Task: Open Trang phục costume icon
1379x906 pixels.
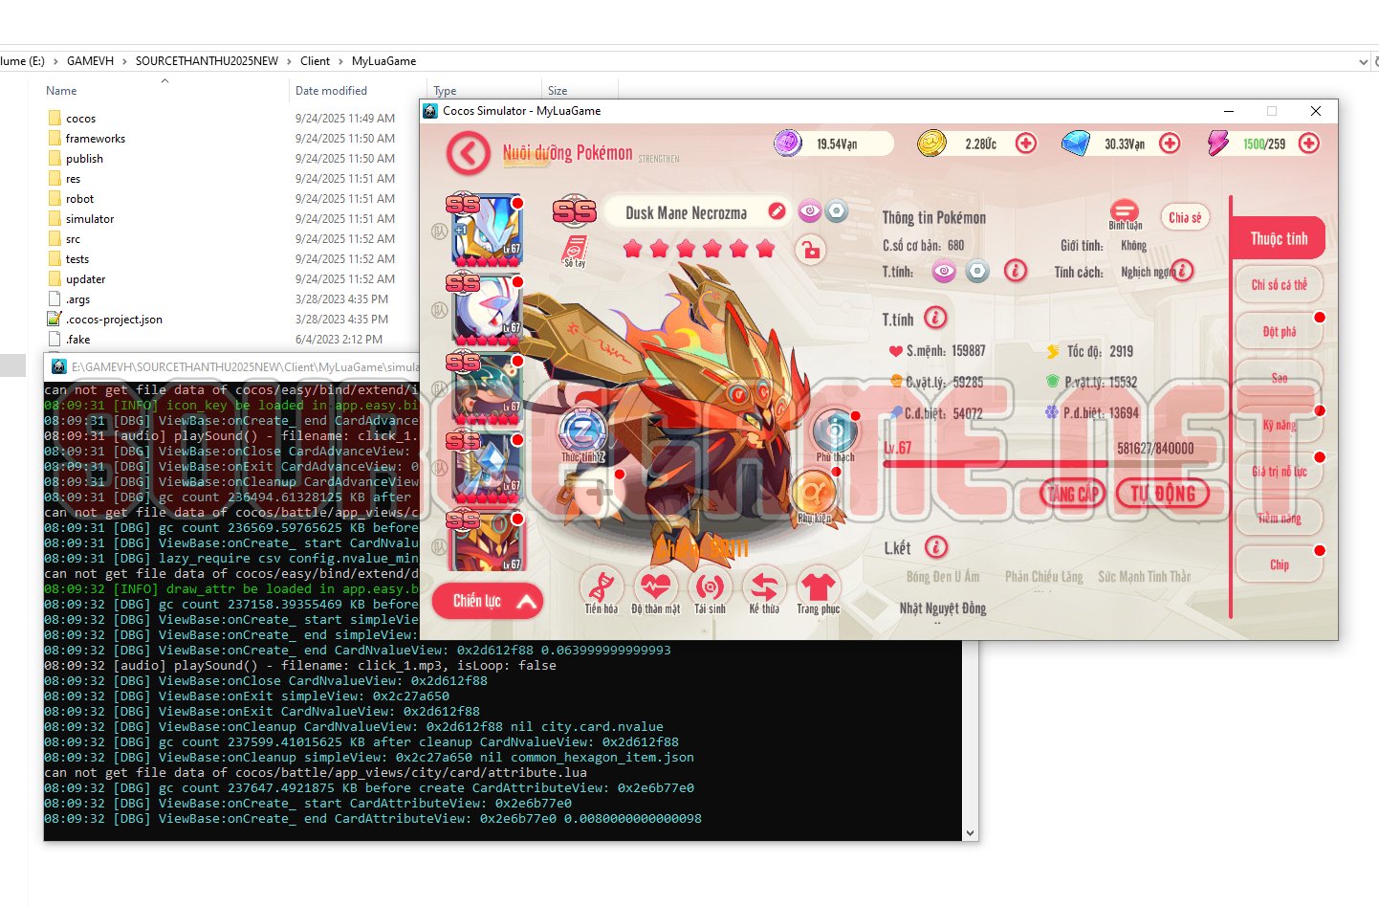Action: pos(819,588)
